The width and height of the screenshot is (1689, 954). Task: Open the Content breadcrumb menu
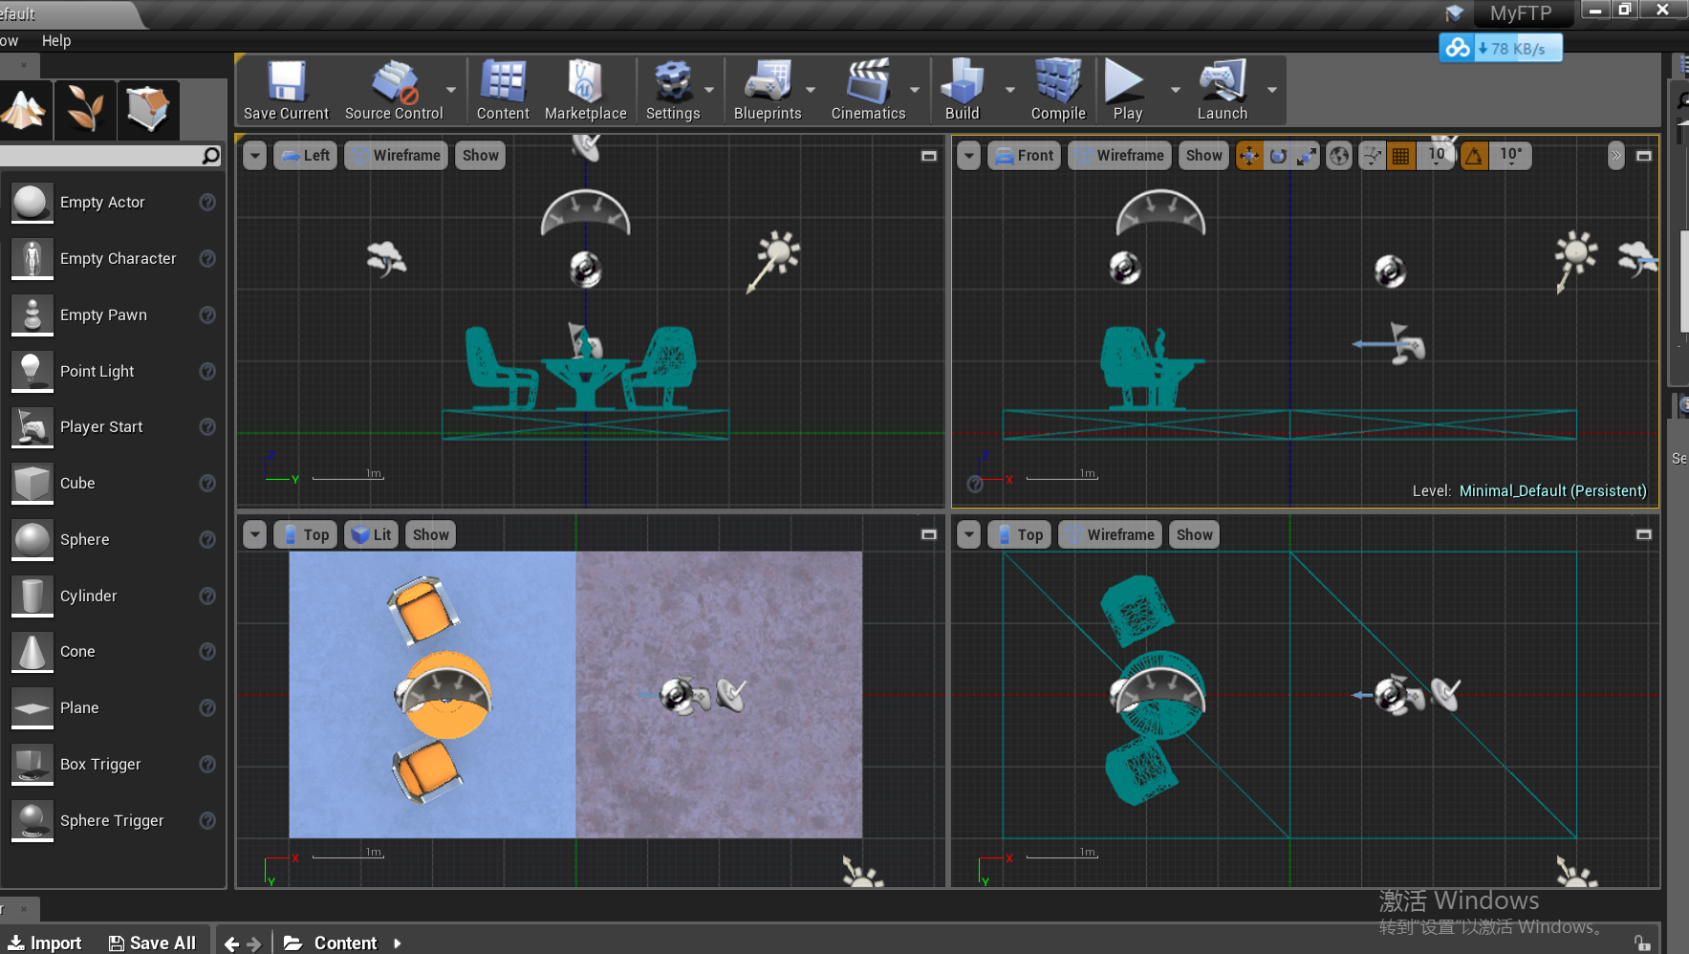click(x=344, y=942)
